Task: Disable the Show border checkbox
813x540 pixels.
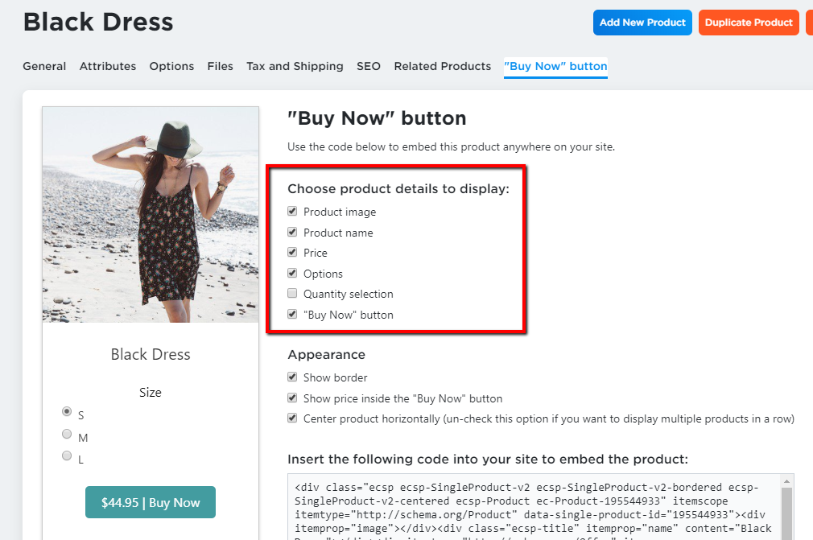Action: point(292,377)
